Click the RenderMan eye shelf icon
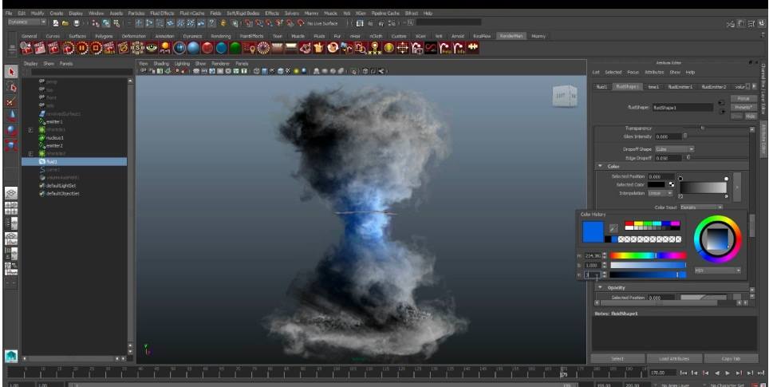Image resolution: width=769 pixels, height=387 pixels. click(x=152, y=48)
